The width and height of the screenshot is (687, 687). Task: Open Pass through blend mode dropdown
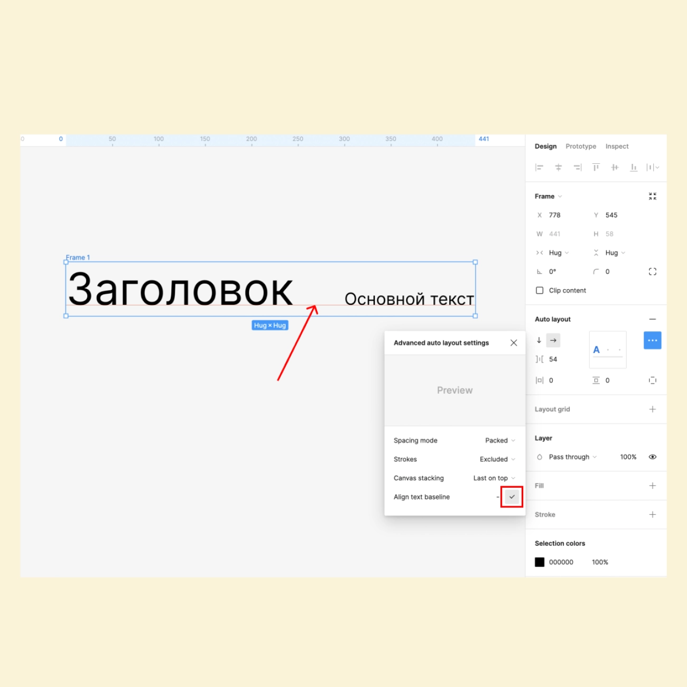point(573,457)
